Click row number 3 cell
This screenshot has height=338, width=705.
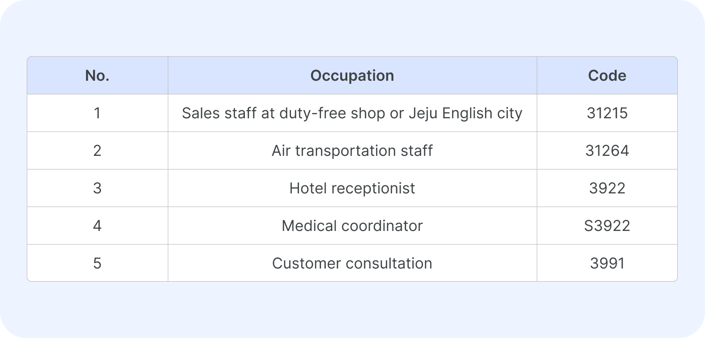tap(97, 188)
